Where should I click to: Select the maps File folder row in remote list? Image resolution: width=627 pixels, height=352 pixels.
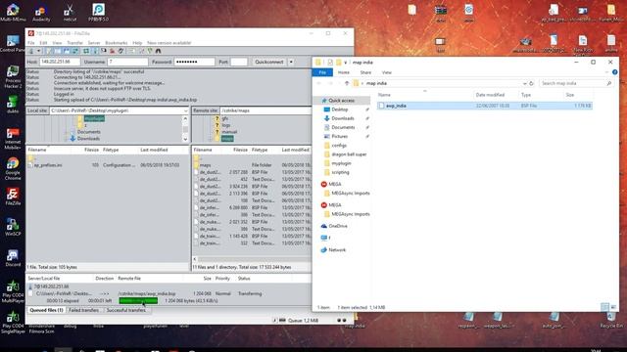252,165
